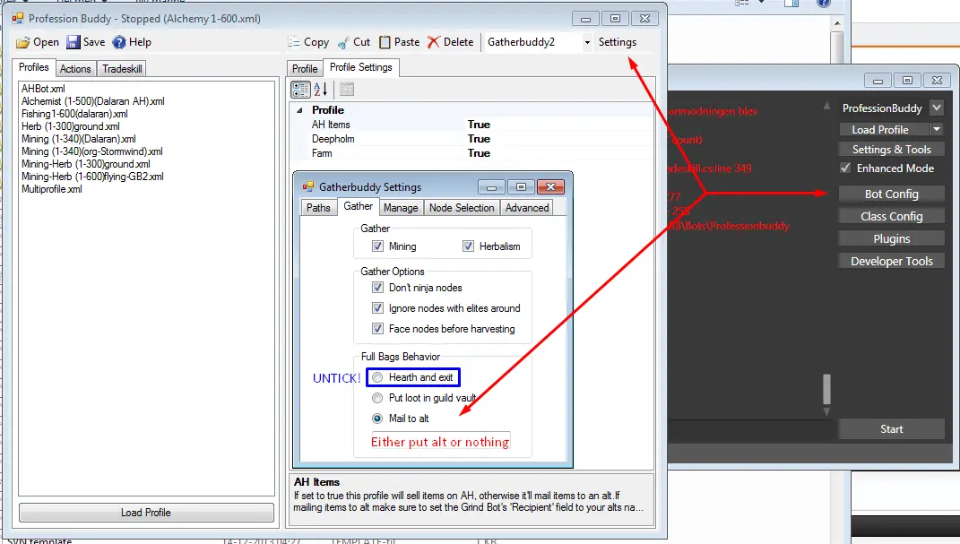Open Bot Config in bot window
Viewport: 960px width, 544px height.
(891, 194)
